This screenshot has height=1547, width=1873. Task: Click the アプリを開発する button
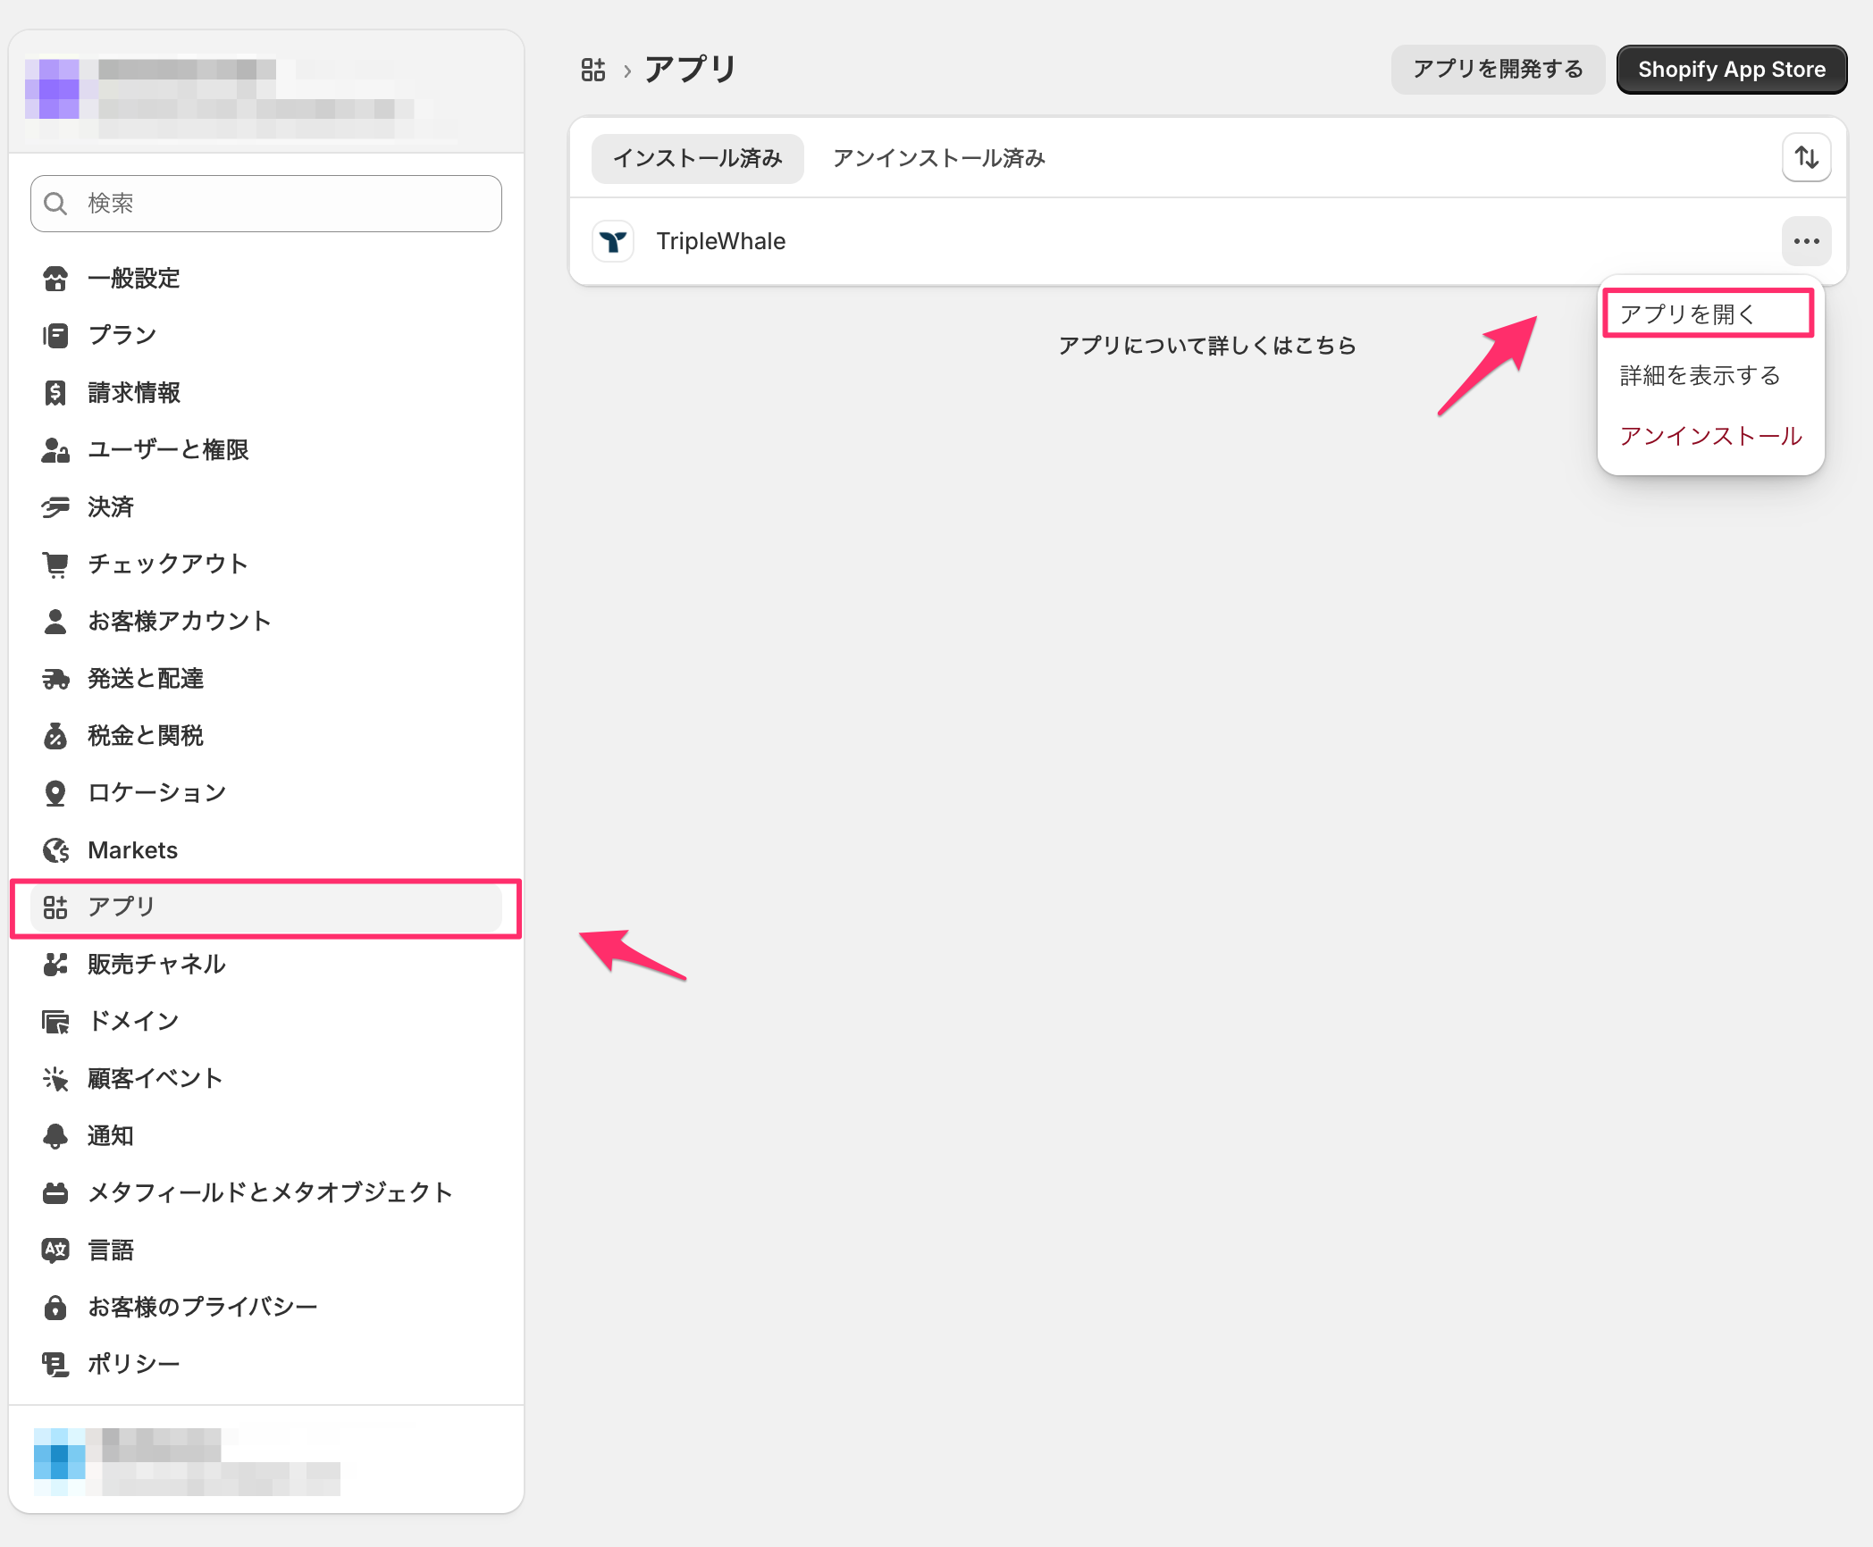pos(1499,69)
